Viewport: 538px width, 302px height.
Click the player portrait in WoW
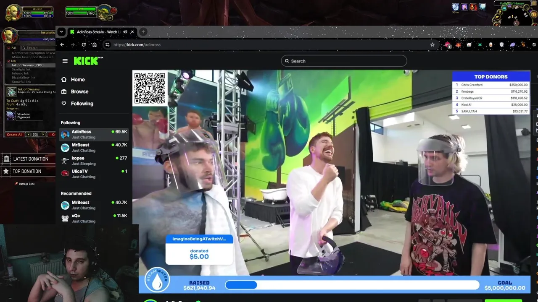click(13, 13)
